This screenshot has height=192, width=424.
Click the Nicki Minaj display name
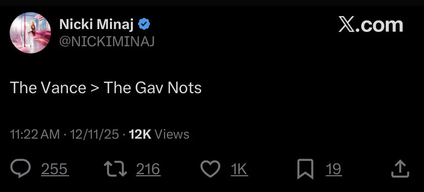coord(96,25)
